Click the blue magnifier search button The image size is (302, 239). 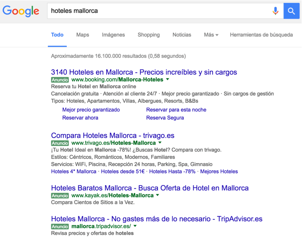point(292,11)
